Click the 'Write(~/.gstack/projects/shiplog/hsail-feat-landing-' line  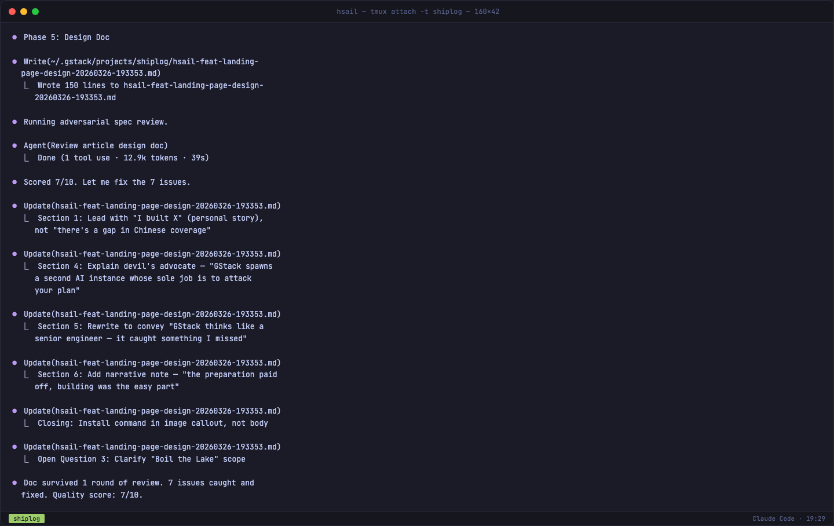tap(141, 61)
